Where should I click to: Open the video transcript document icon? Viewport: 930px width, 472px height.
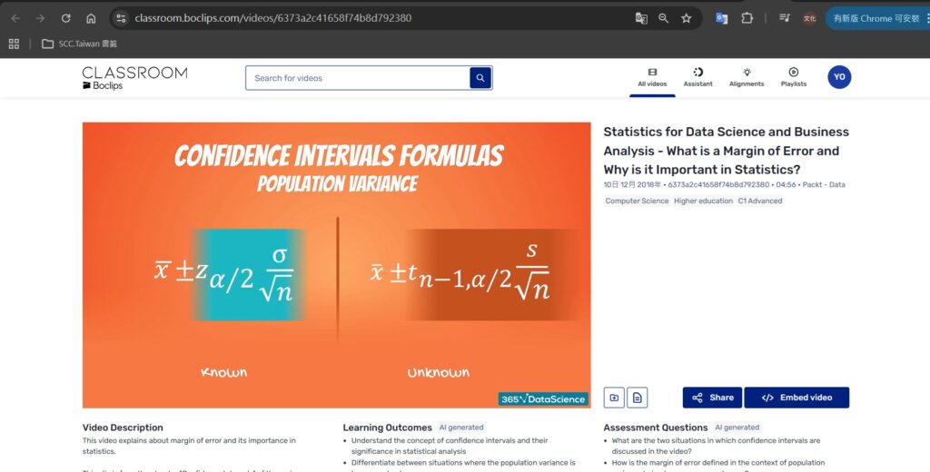pos(638,398)
